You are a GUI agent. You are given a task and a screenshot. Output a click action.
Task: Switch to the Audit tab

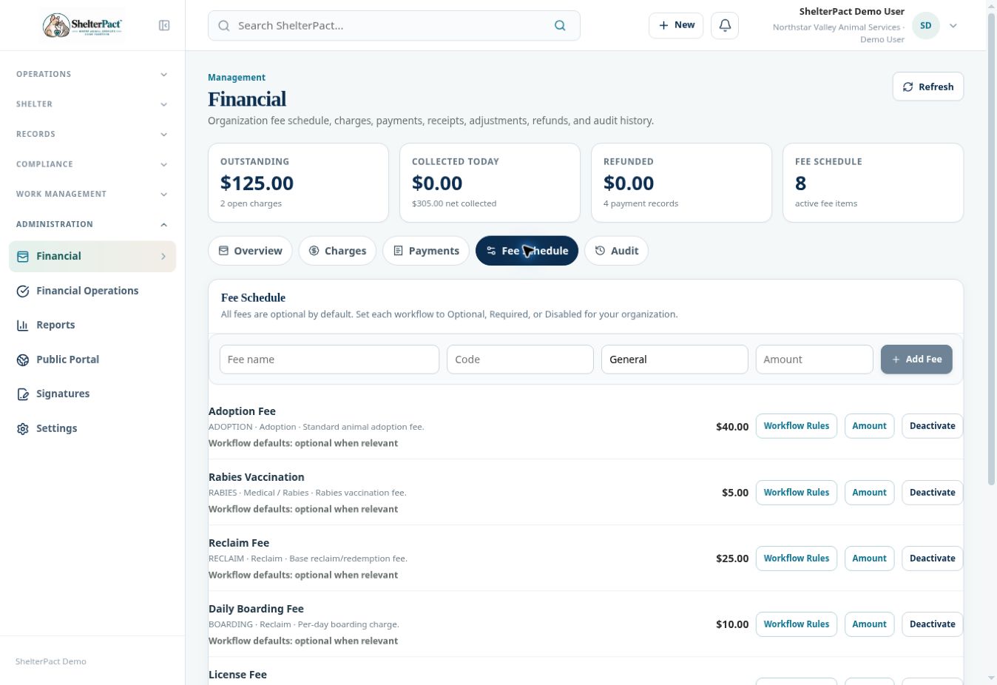coord(617,251)
